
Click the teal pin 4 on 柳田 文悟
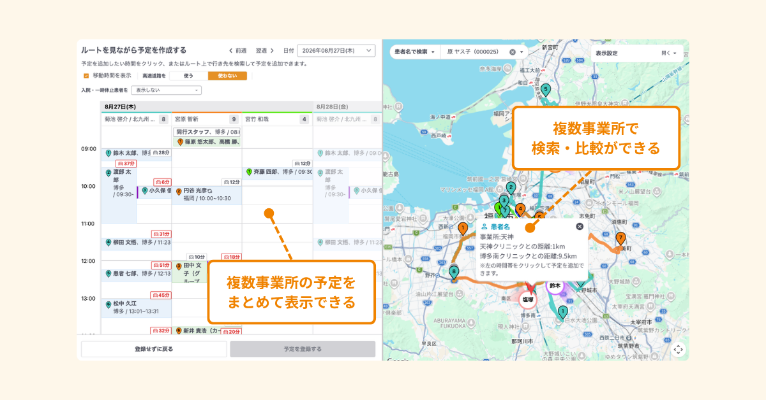109,243
